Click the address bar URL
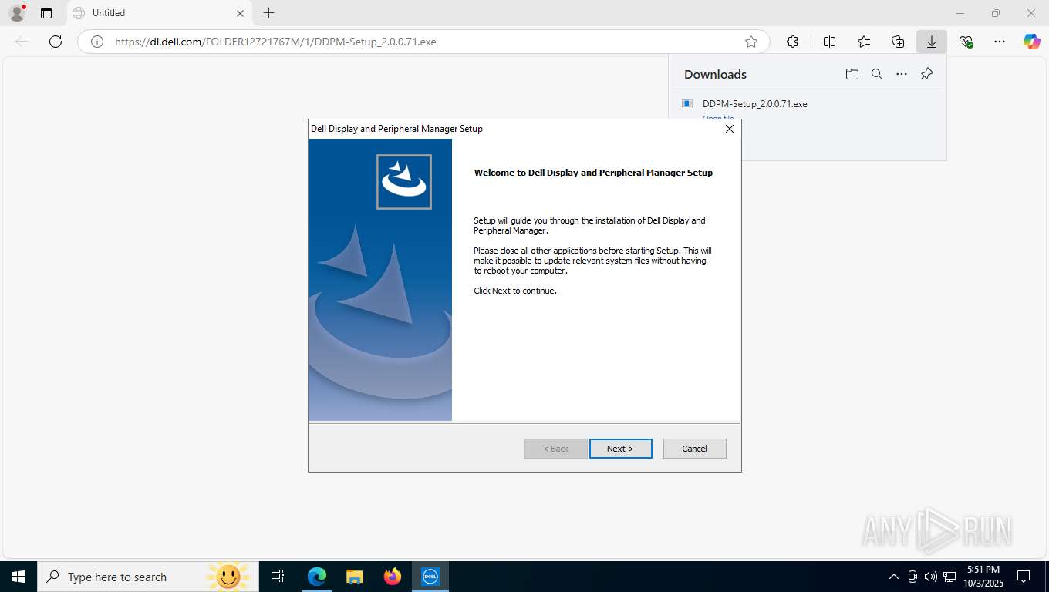 pos(275,42)
